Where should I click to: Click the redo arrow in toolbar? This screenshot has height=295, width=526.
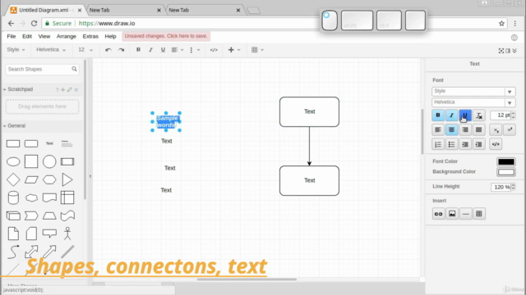121,50
